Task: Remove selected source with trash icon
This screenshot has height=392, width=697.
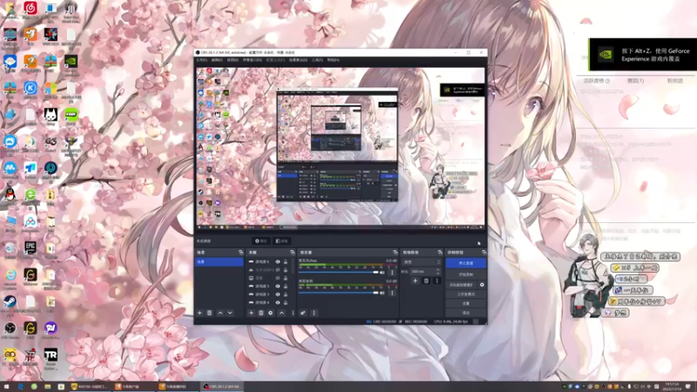Action: pos(261,313)
